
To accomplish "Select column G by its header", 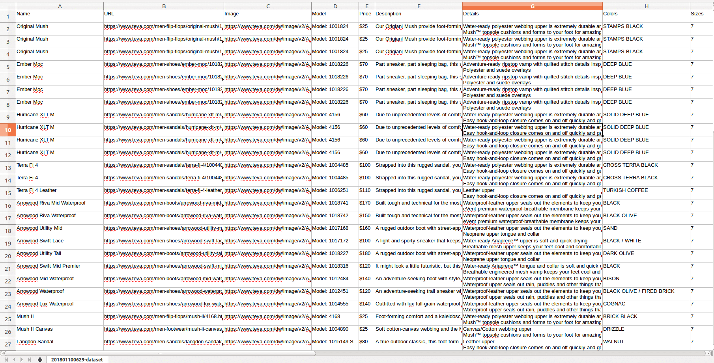I will click(532, 6).
